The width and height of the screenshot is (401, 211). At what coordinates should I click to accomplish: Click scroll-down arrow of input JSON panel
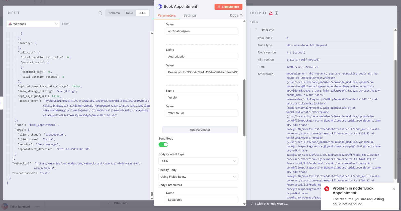152,198
